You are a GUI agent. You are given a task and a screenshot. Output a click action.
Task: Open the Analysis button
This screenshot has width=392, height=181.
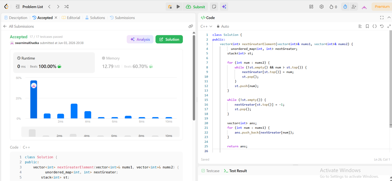point(140,39)
